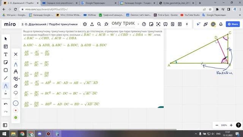Open reactions celebration icon
Viewport: 243px width, 137px height.
point(206,24)
